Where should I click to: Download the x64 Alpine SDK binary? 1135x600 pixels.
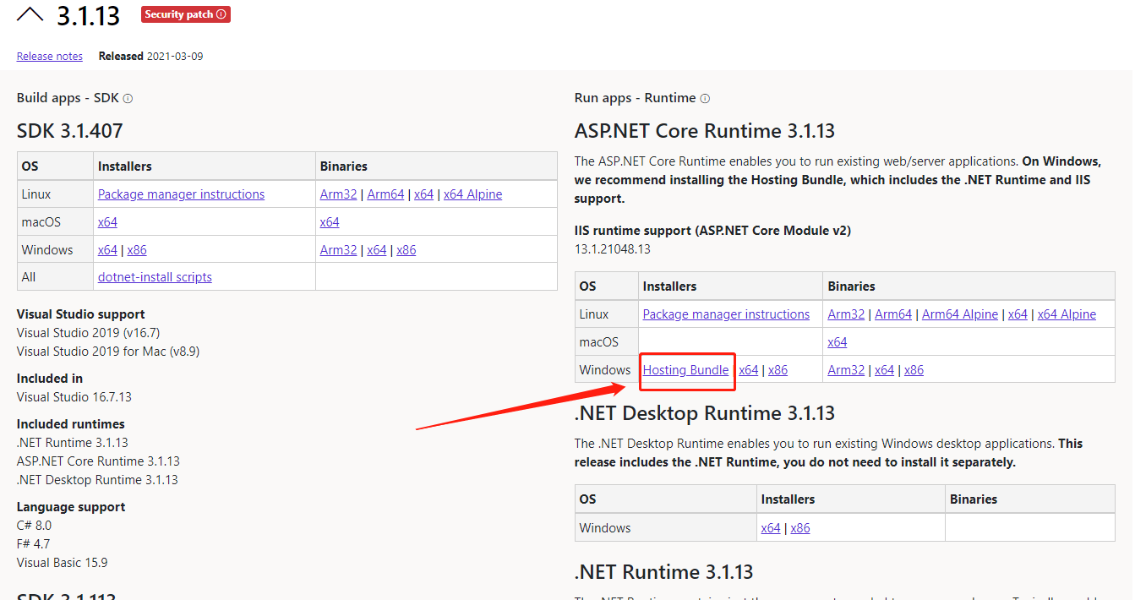click(472, 194)
